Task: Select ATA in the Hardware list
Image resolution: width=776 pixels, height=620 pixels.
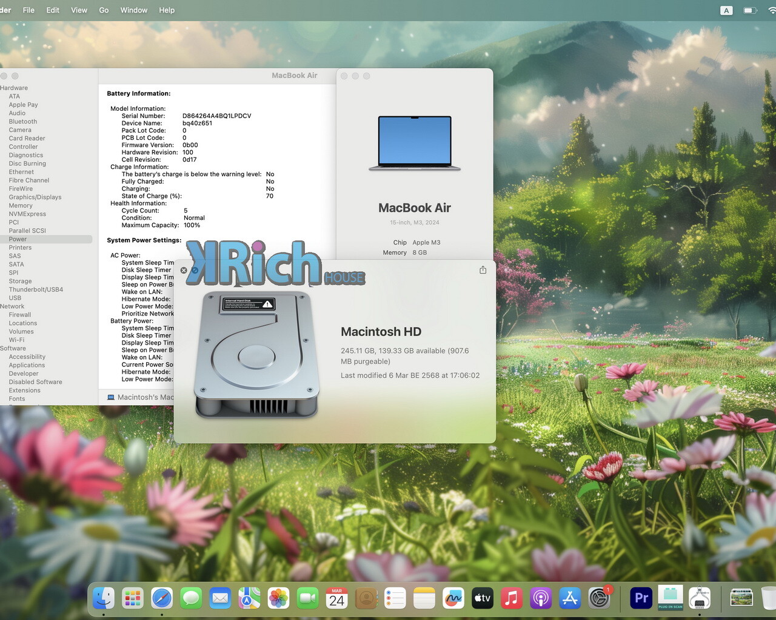Action: click(15, 96)
